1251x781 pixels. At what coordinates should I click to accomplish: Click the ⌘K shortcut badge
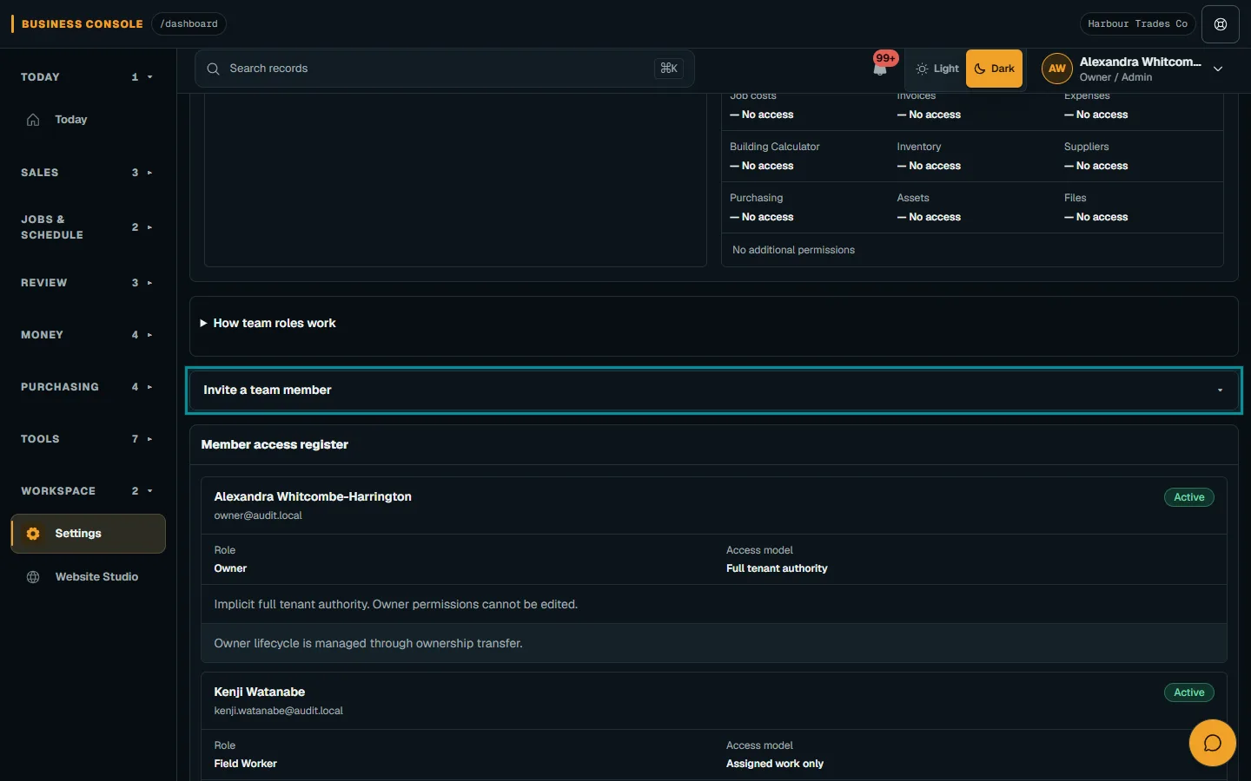669,69
